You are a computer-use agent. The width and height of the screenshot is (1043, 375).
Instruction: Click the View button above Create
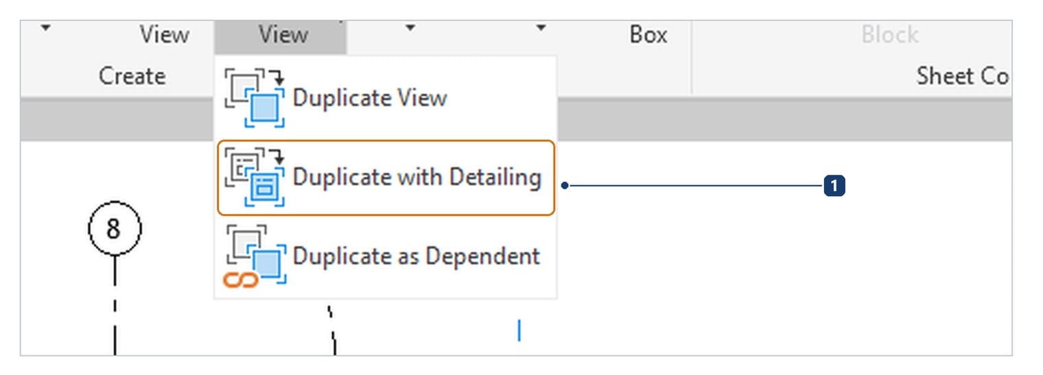[165, 35]
